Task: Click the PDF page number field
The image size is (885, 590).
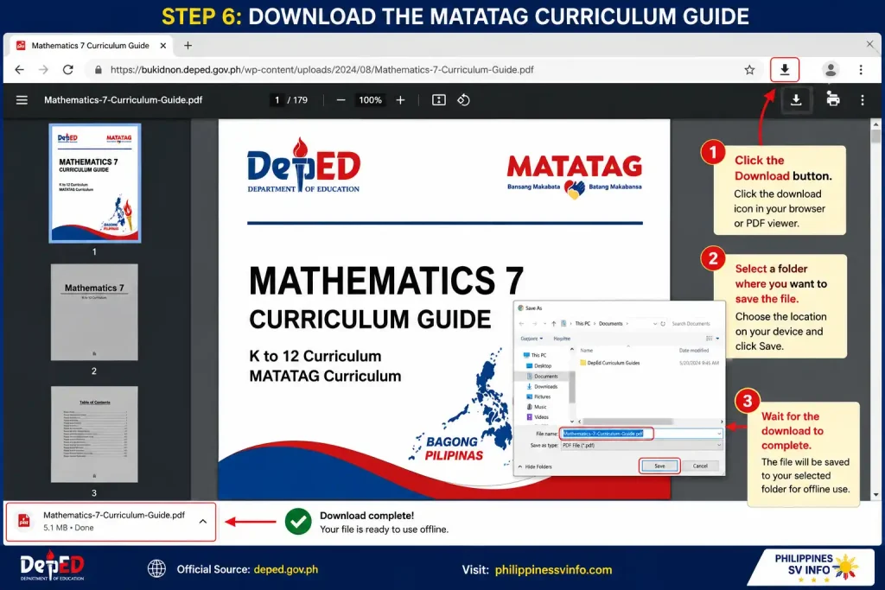Action: click(277, 100)
